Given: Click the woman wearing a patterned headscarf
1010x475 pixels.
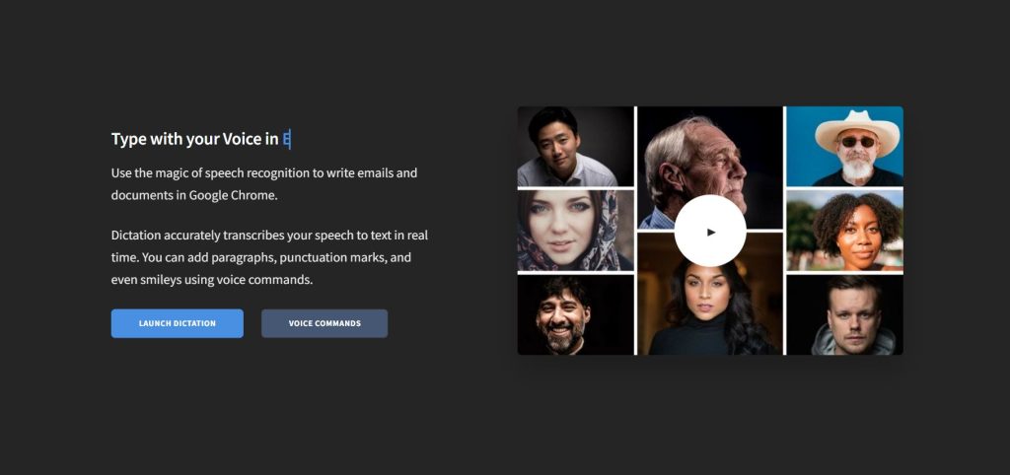Looking at the screenshot, I should (574, 231).
